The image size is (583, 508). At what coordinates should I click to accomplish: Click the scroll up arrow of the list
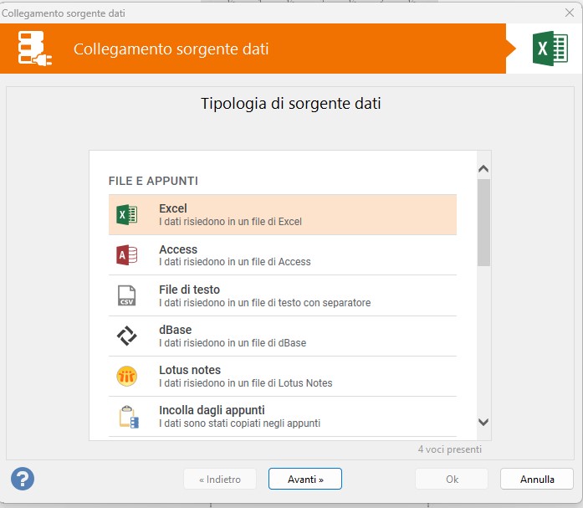point(483,169)
